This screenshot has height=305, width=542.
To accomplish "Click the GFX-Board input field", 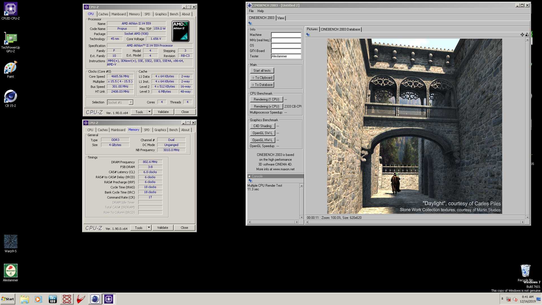I will (286, 51).
